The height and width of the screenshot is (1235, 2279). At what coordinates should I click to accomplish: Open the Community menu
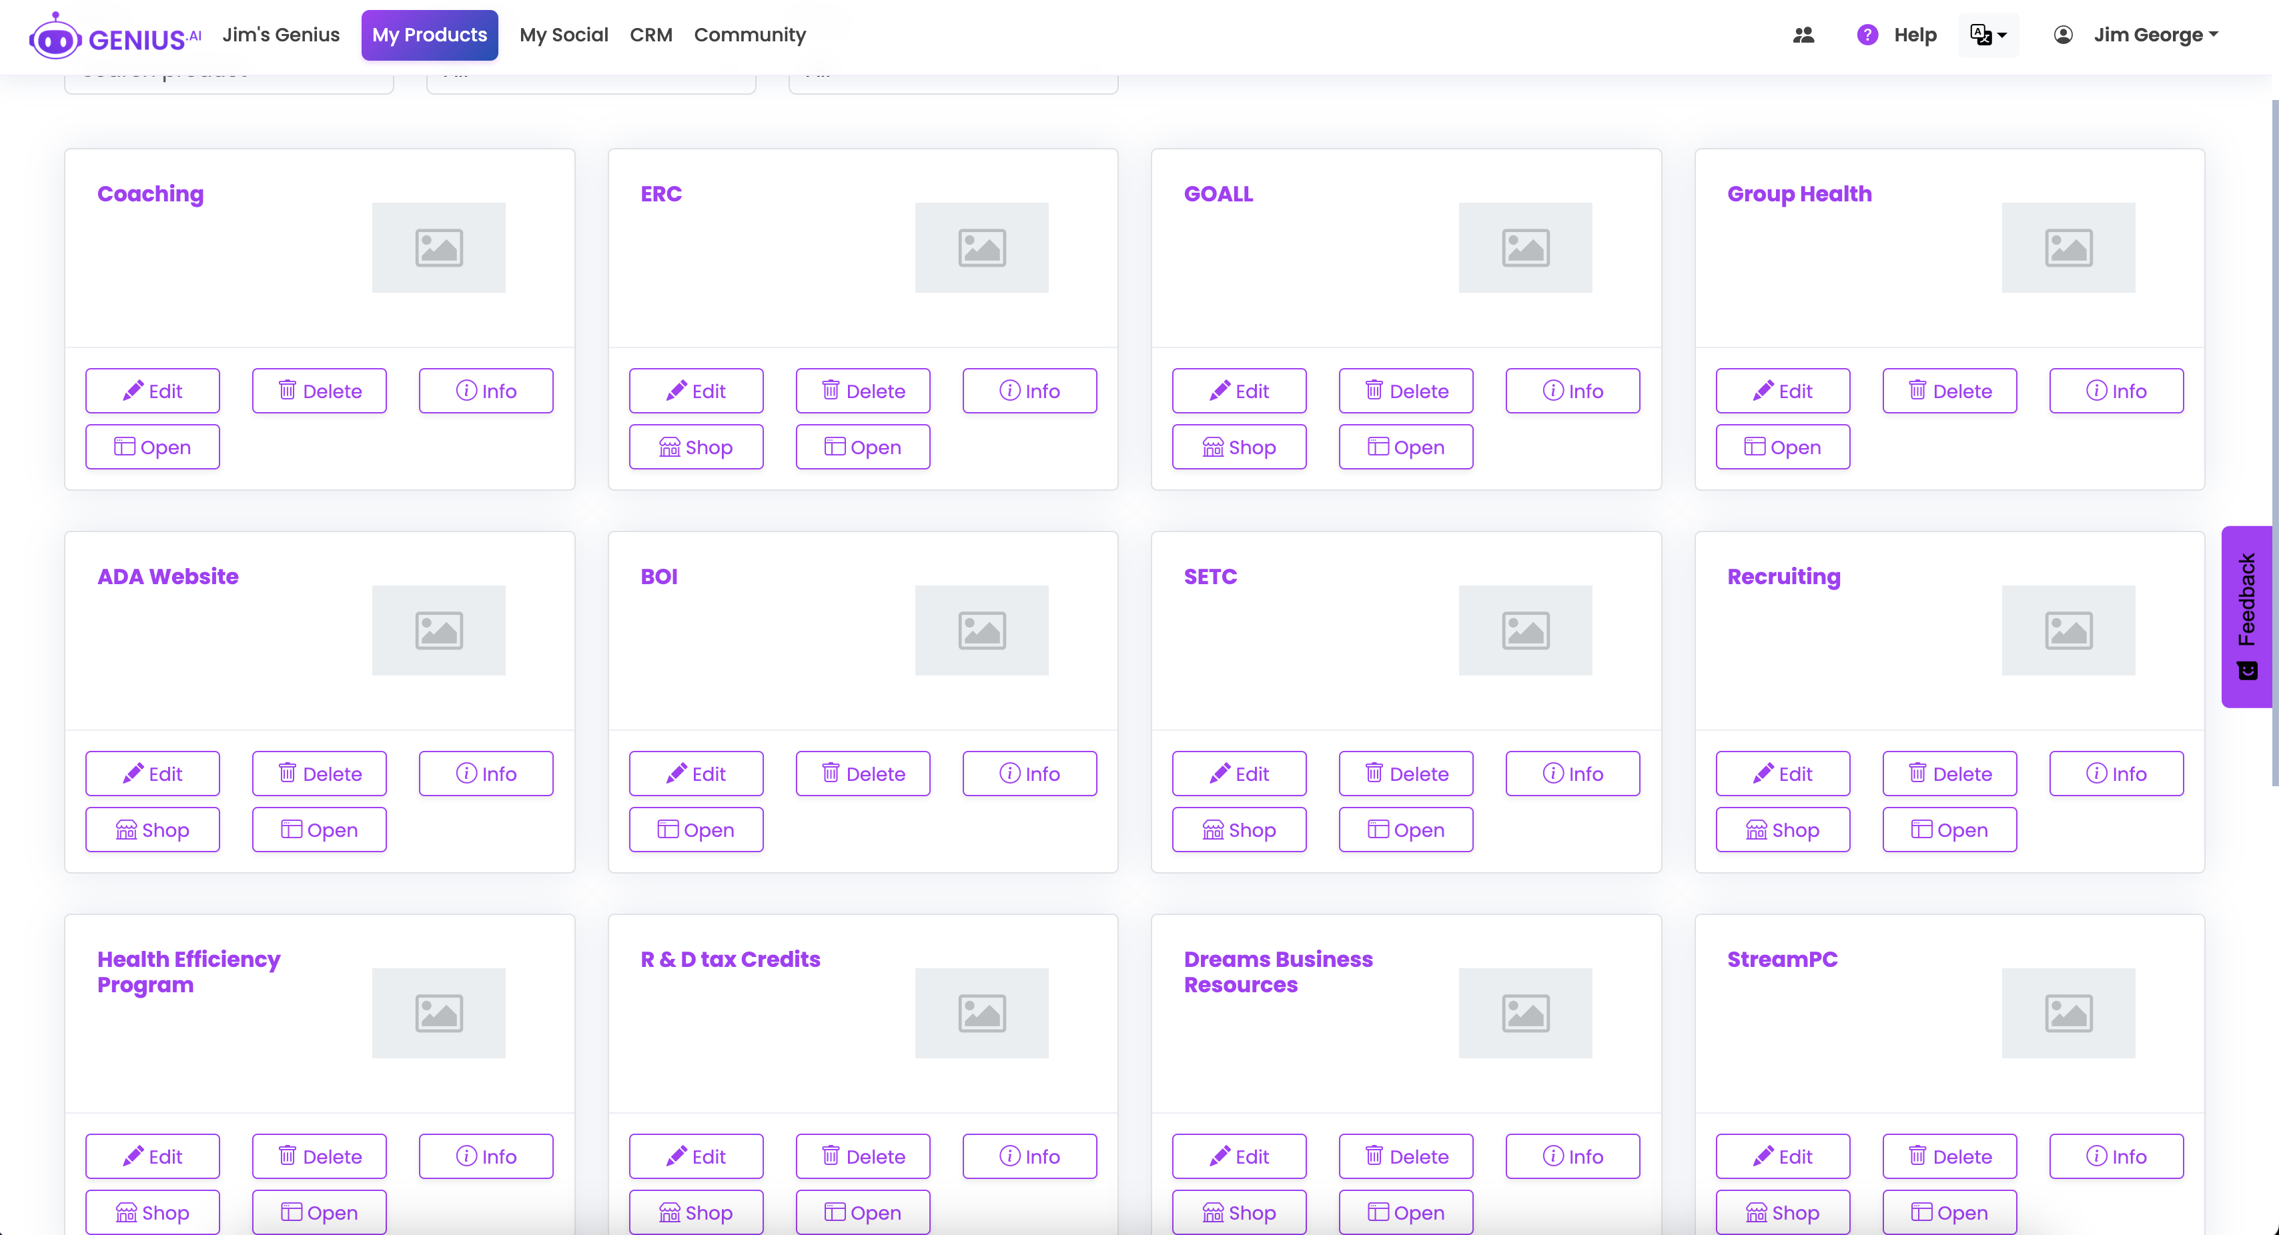[x=749, y=35]
